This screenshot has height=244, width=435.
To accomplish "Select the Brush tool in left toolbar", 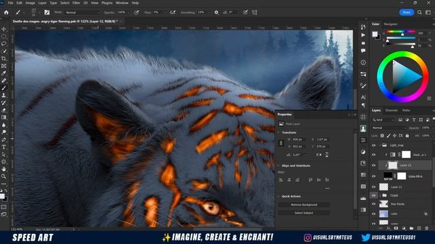I will click(x=3, y=88).
